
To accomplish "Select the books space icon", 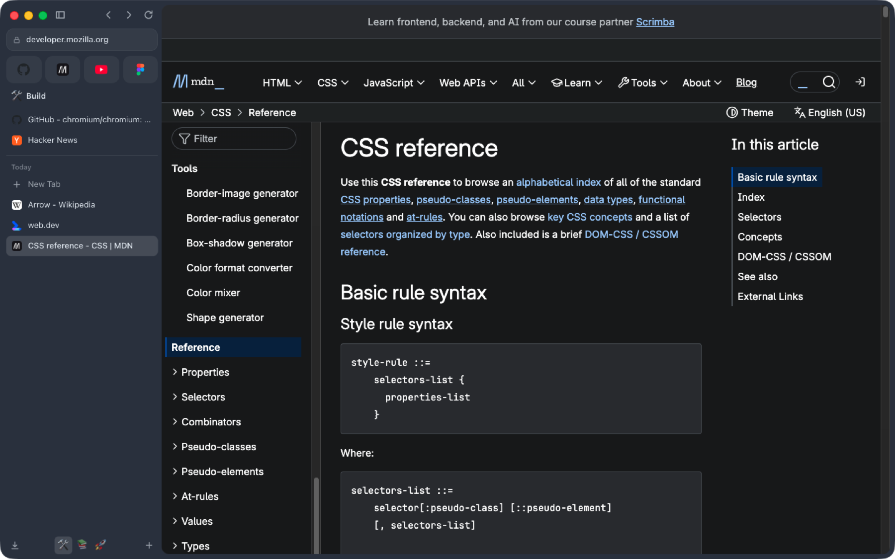I will click(82, 545).
